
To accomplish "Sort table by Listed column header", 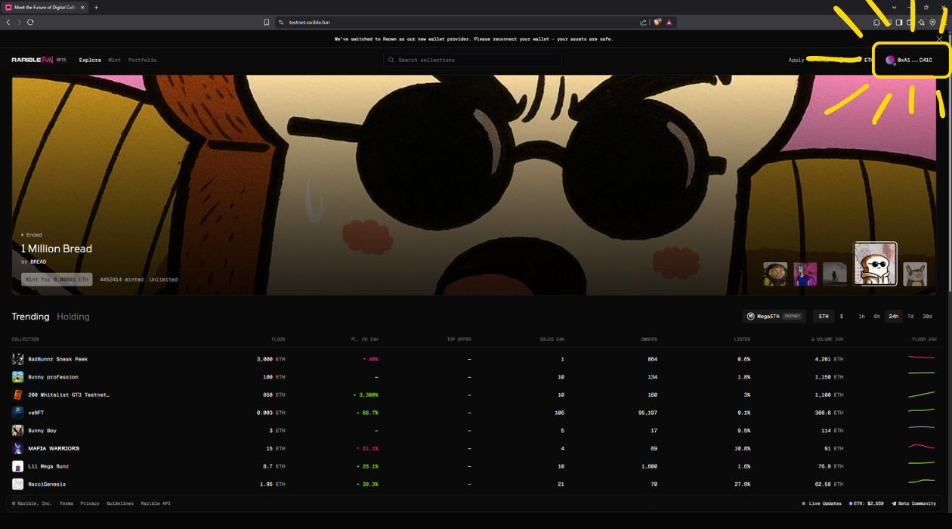I will [x=742, y=339].
